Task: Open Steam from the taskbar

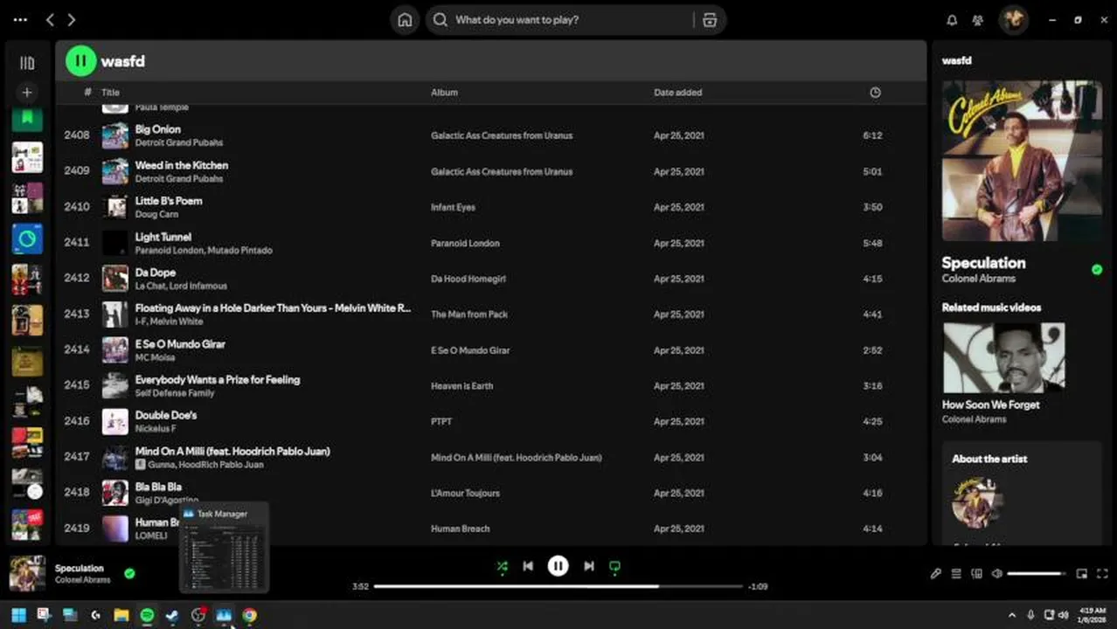Action: click(172, 615)
